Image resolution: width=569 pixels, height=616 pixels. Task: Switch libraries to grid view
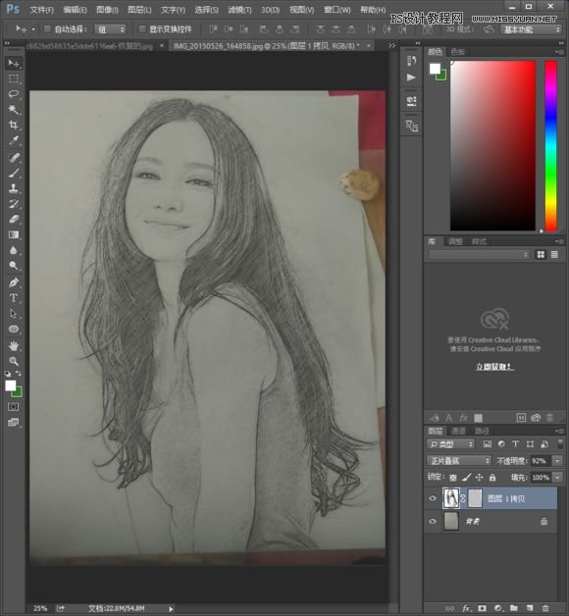(x=541, y=255)
